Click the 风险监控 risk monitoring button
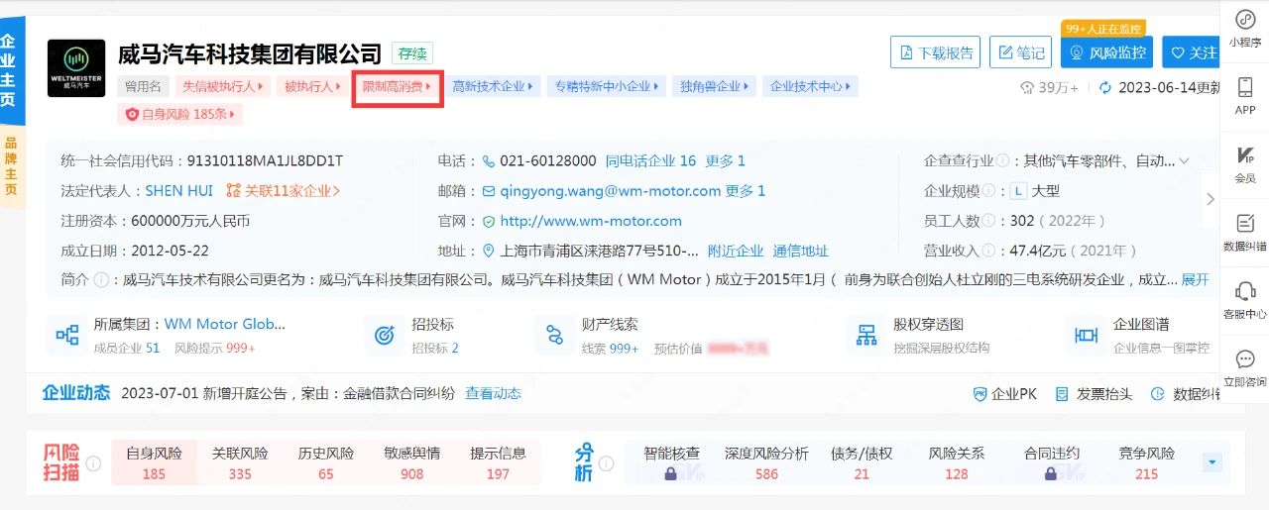 point(1106,52)
